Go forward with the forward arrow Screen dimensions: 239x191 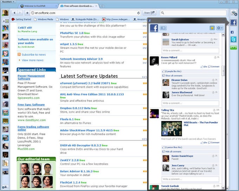(20, 13)
